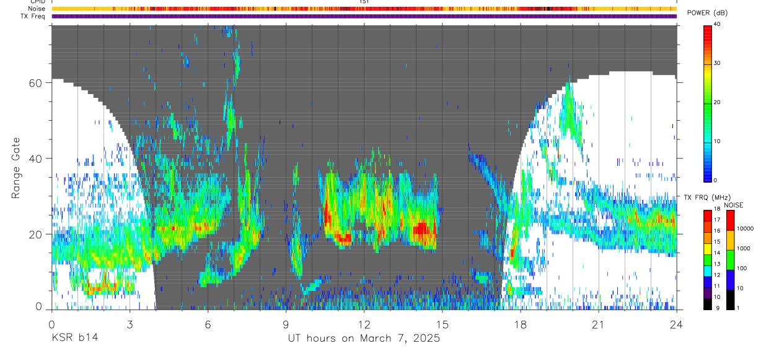Click the 6 UT hour tick label
The width and height of the screenshot is (761, 351).
click(208, 324)
